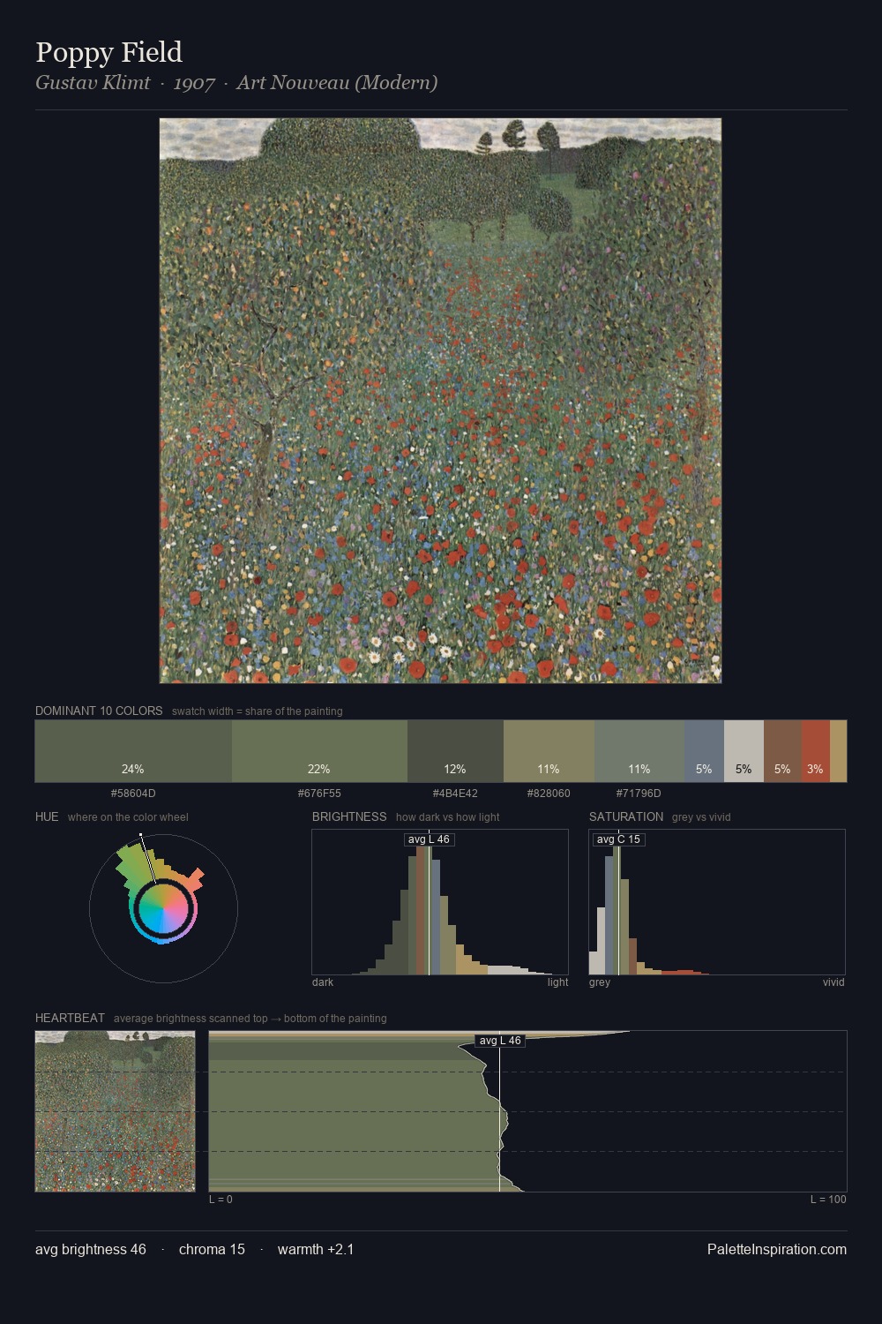Click 'grey vs vivid' caption

[x=702, y=817]
